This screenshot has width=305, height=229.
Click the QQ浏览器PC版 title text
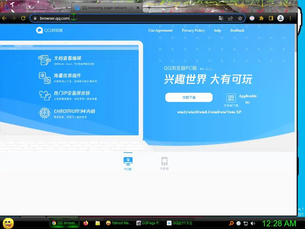(x=180, y=68)
